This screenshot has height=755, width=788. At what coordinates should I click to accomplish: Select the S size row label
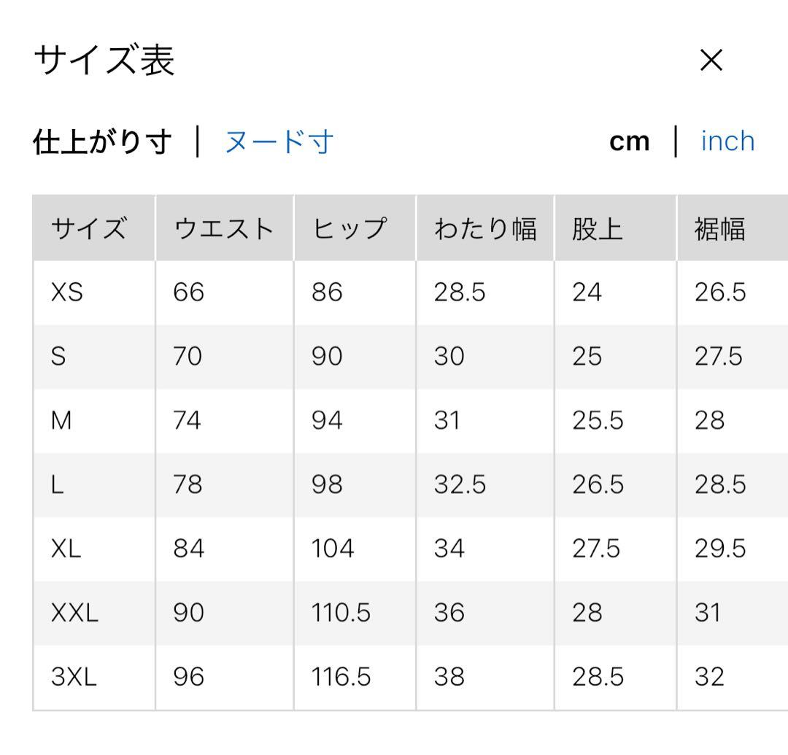pyautogui.click(x=58, y=357)
